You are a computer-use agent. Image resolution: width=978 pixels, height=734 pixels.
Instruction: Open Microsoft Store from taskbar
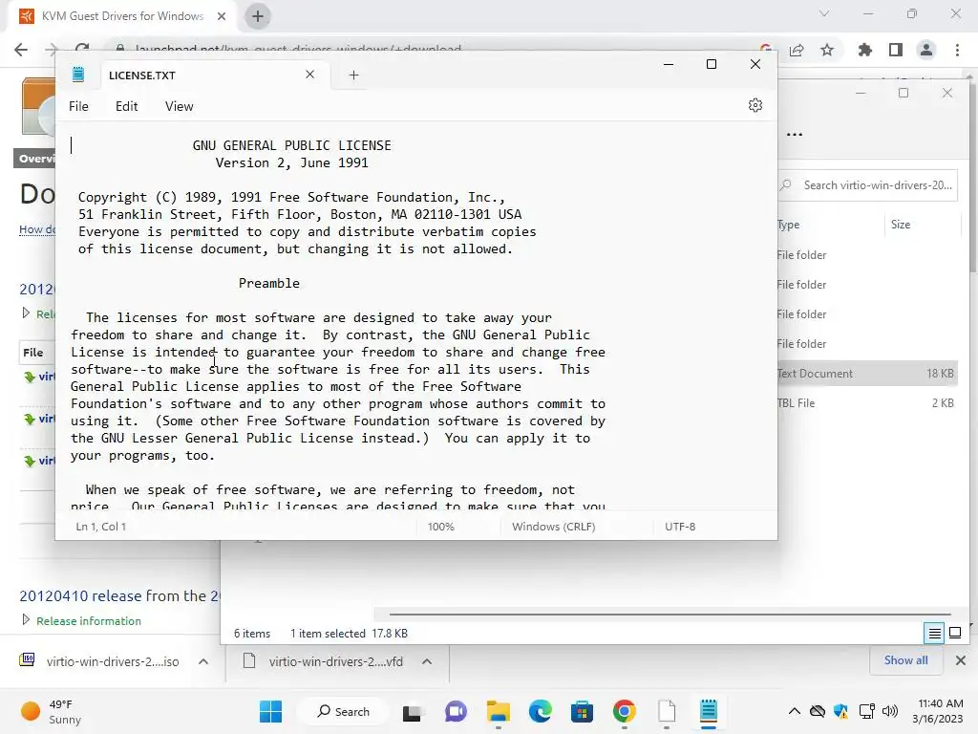pyautogui.click(x=582, y=711)
